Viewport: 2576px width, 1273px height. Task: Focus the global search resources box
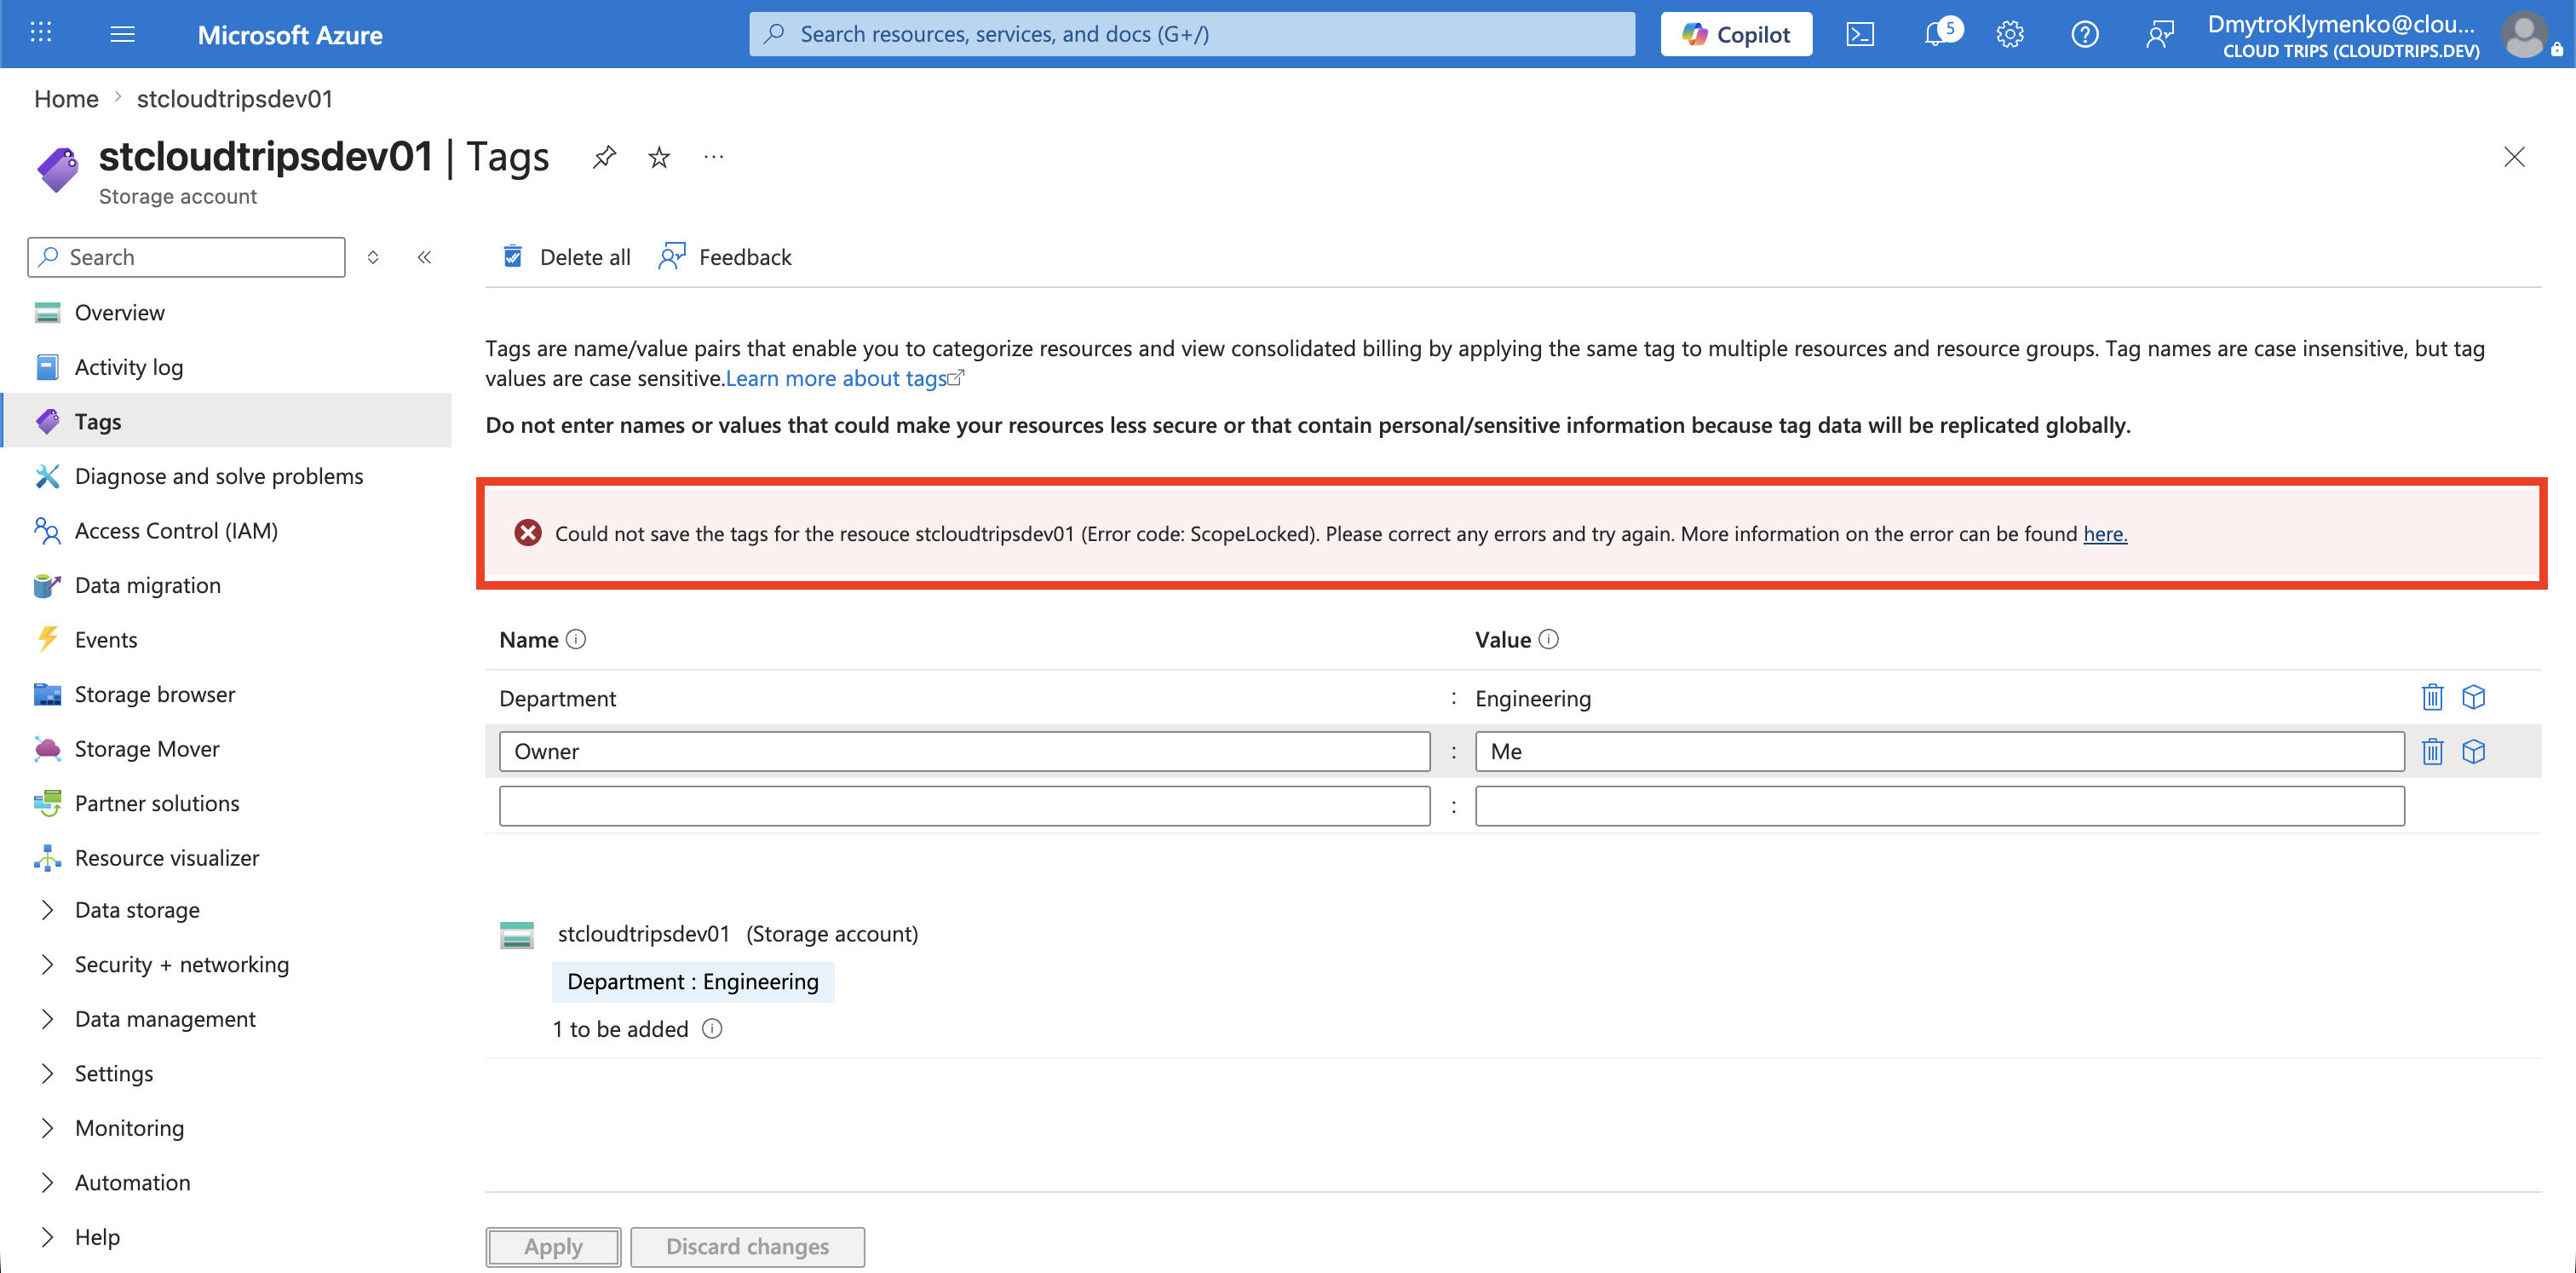click(1192, 34)
